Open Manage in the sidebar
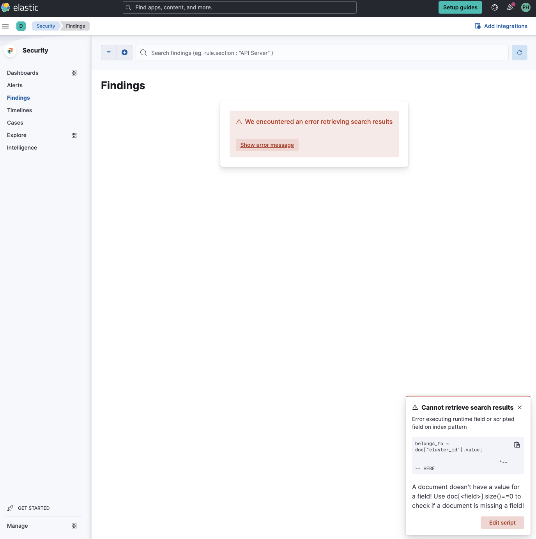 coord(18,526)
